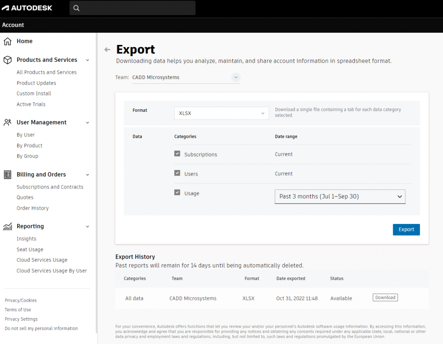Viewport: 443px width, 344px height.
Task: Click the User Management people icon
Action: [8, 123]
